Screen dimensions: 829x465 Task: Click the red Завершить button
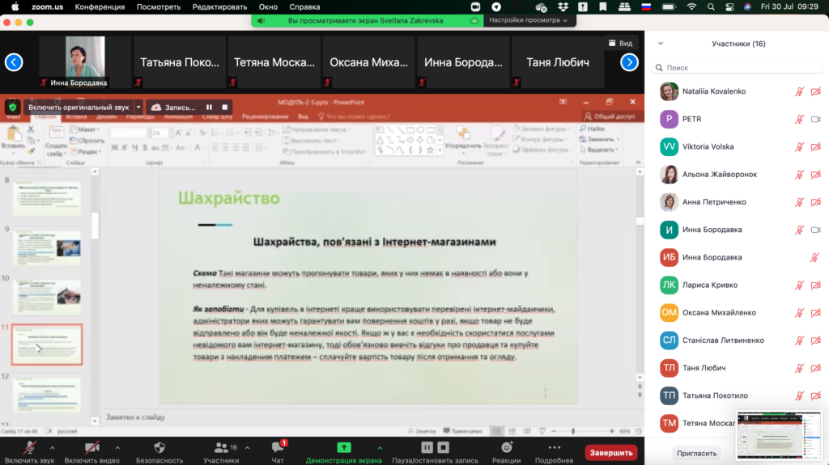[x=610, y=452]
